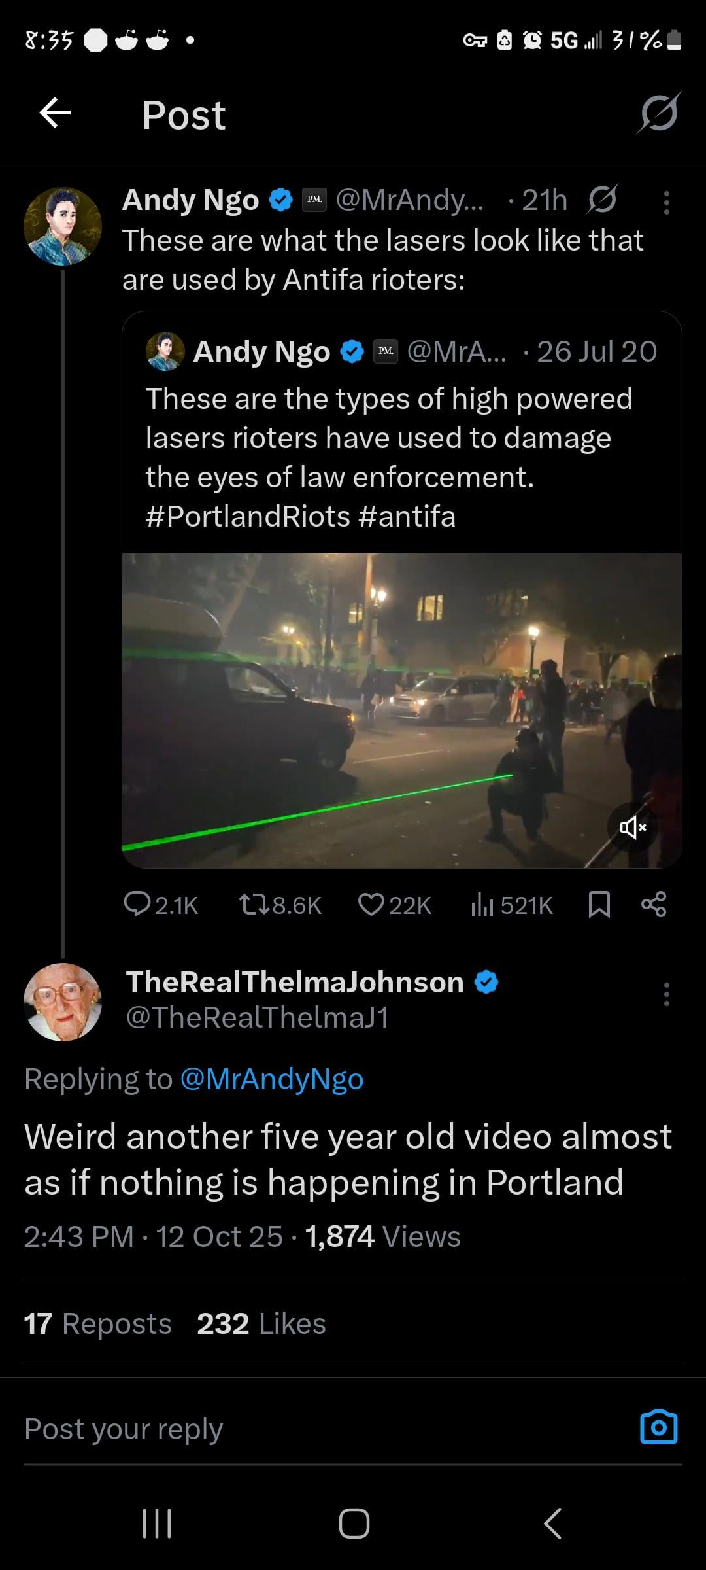View post analytics showing 521K views
The image size is (706, 1570).
pos(512,905)
